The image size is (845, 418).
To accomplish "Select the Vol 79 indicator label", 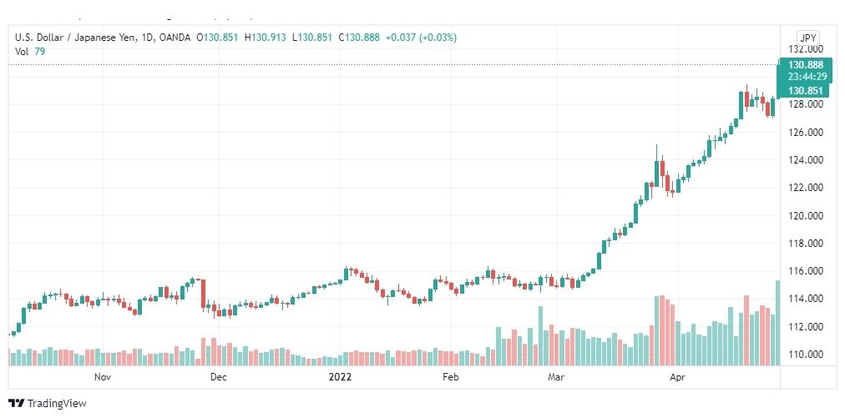I will click(29, 51).
